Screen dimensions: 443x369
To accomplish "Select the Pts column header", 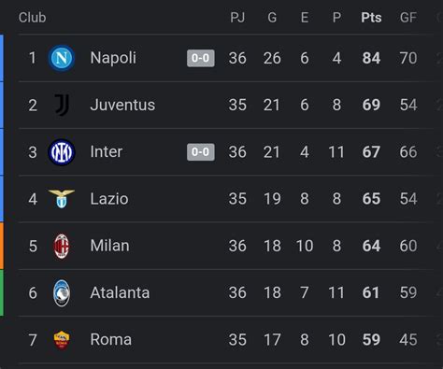I will pos(371,18).
